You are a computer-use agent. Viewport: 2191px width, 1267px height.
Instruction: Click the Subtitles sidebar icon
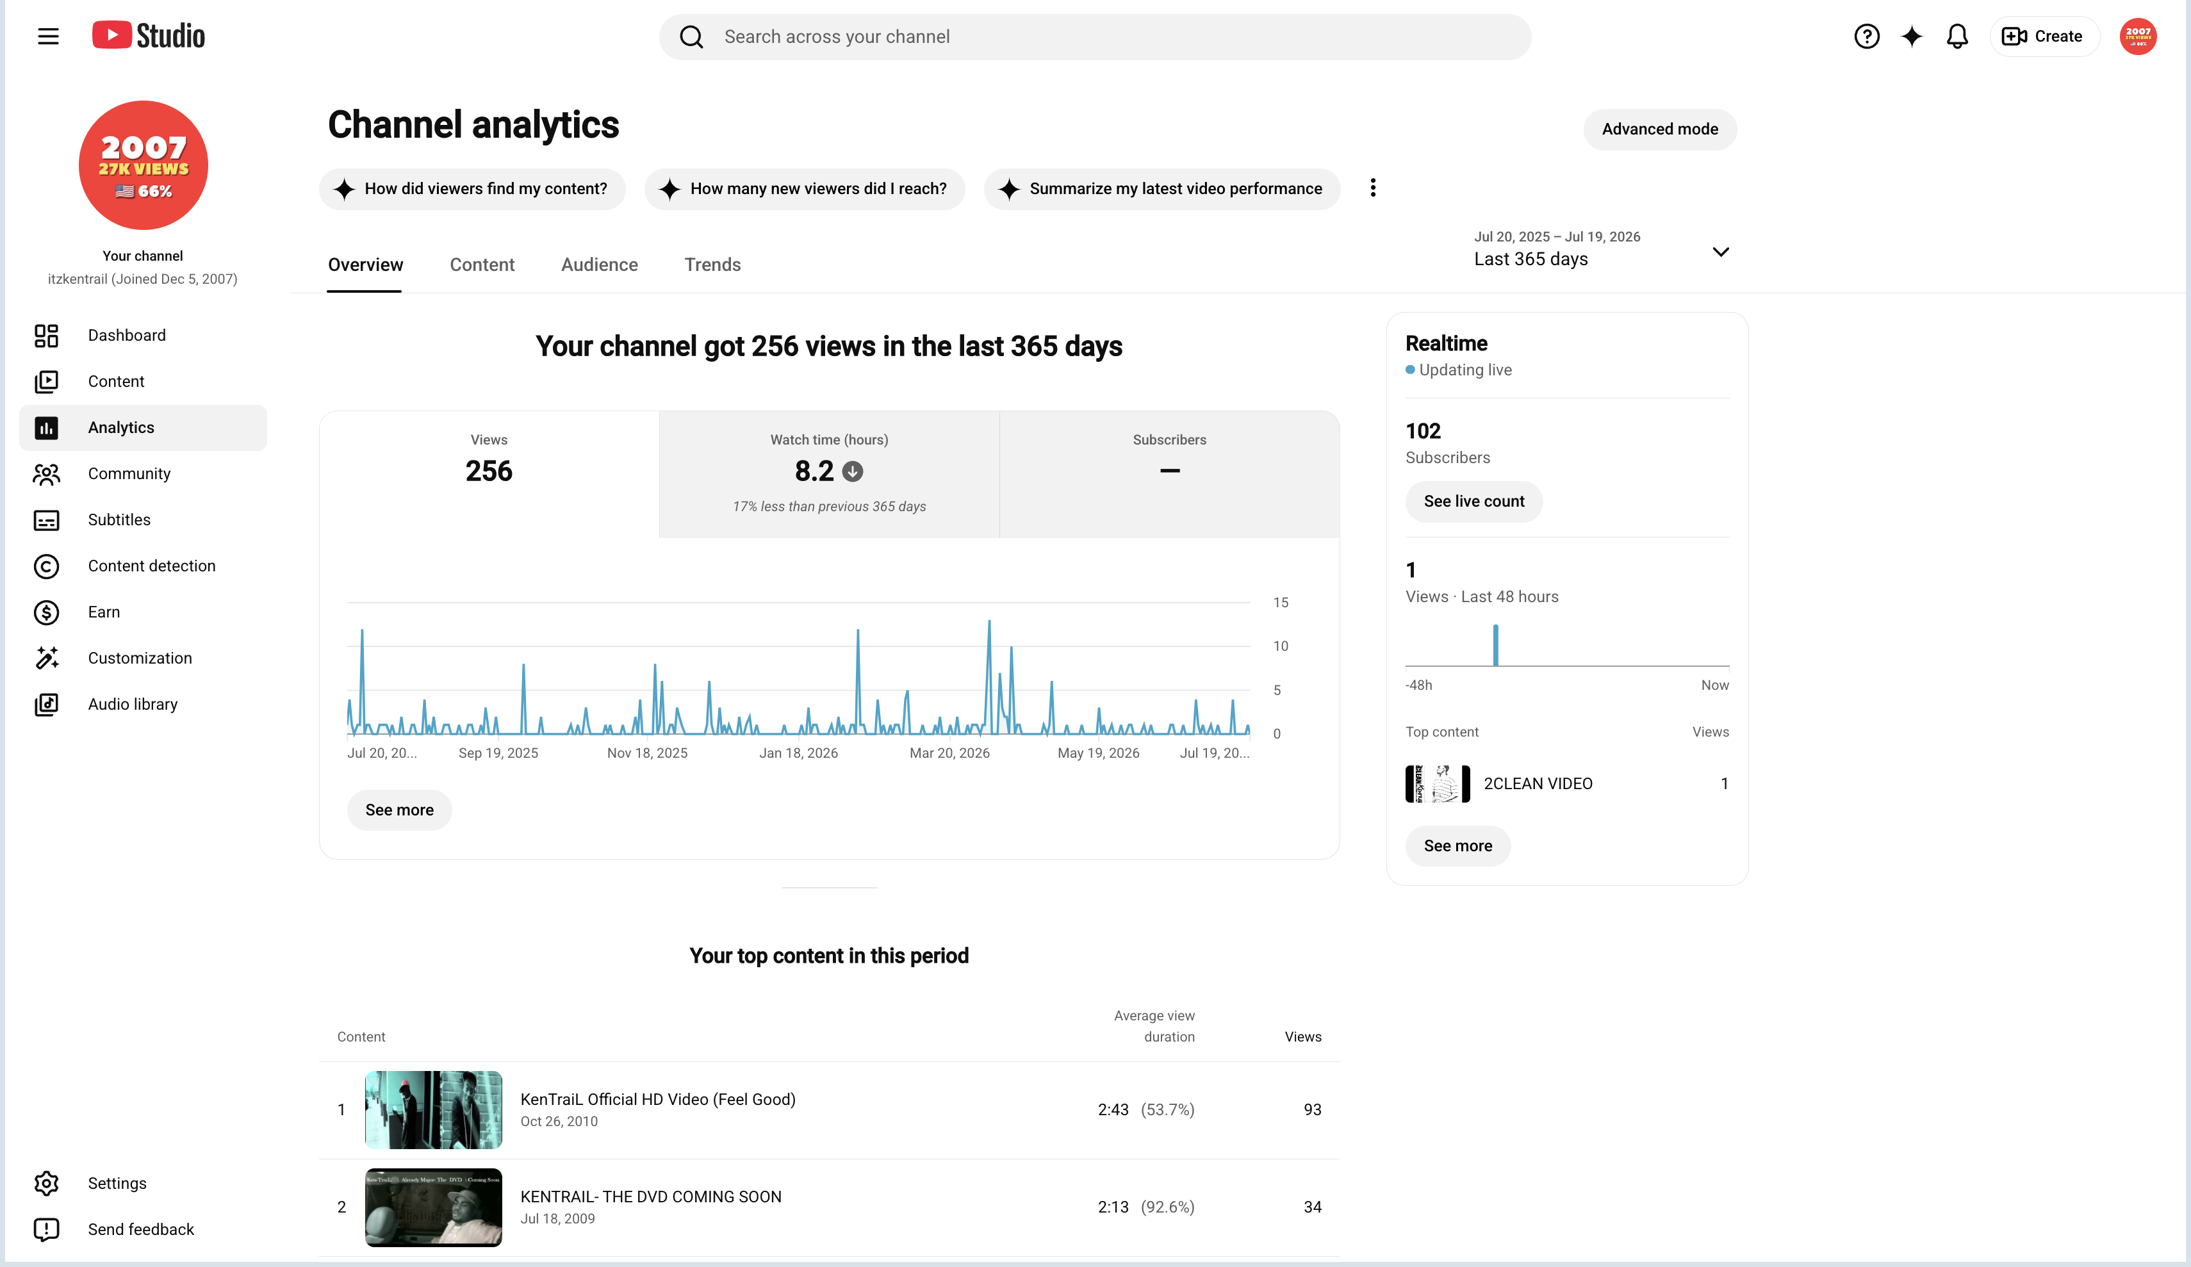click(x=46, y=520)
